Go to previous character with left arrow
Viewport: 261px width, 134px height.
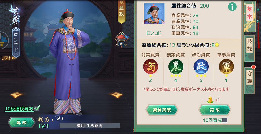click(18, 95)
